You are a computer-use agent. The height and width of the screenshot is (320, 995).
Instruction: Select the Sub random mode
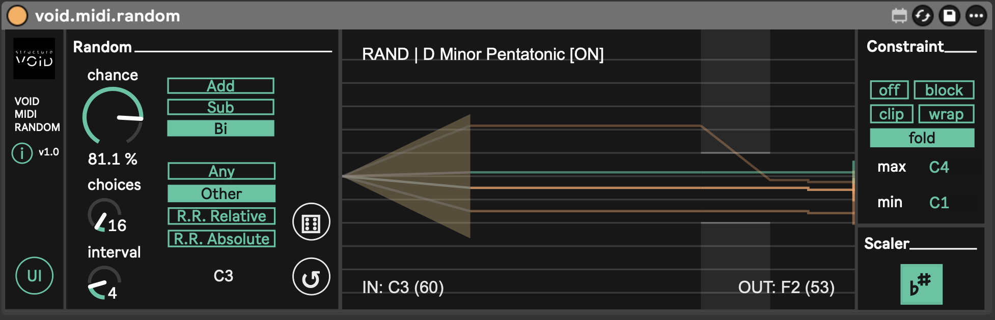coord(220,107)
